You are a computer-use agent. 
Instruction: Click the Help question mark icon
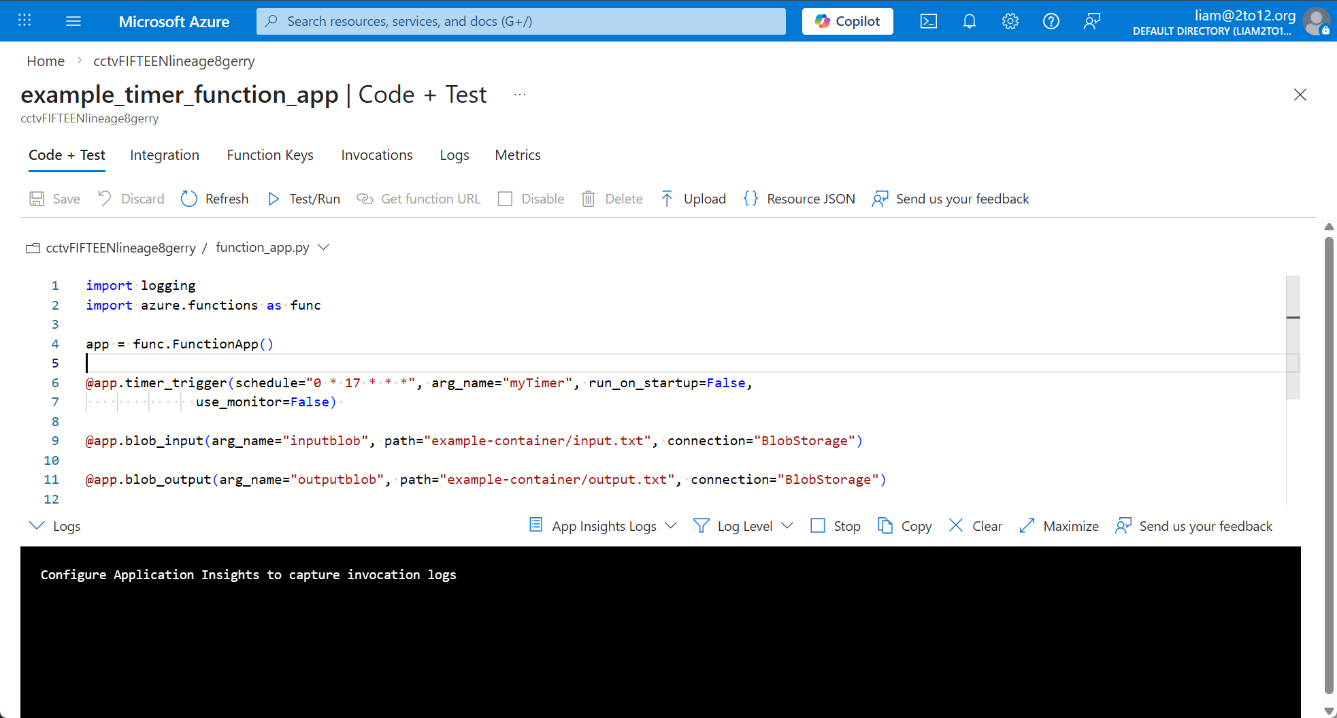pyautogui.click(x=1051, y=21)
